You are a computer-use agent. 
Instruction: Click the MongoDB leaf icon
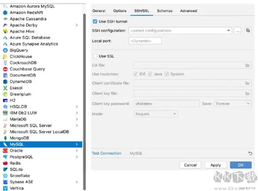(5, 138)
